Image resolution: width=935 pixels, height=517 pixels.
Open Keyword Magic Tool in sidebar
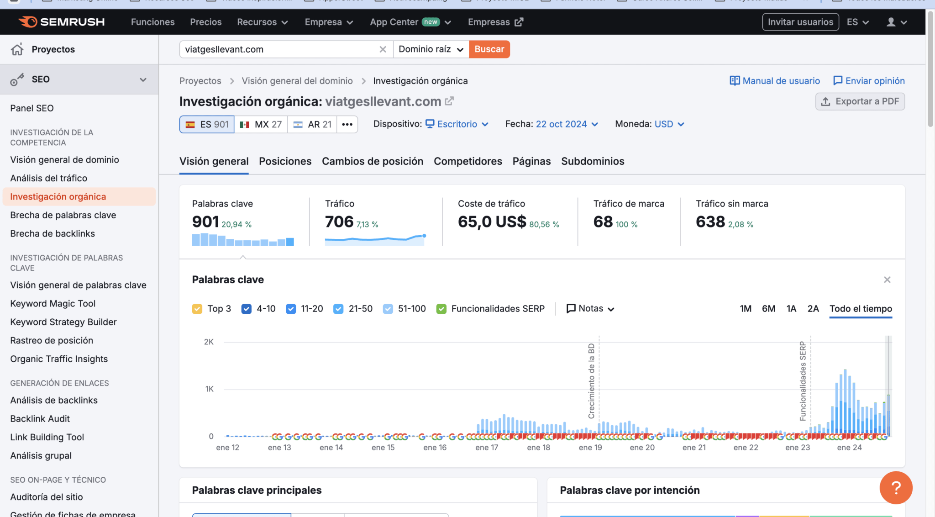pos(53,304)
